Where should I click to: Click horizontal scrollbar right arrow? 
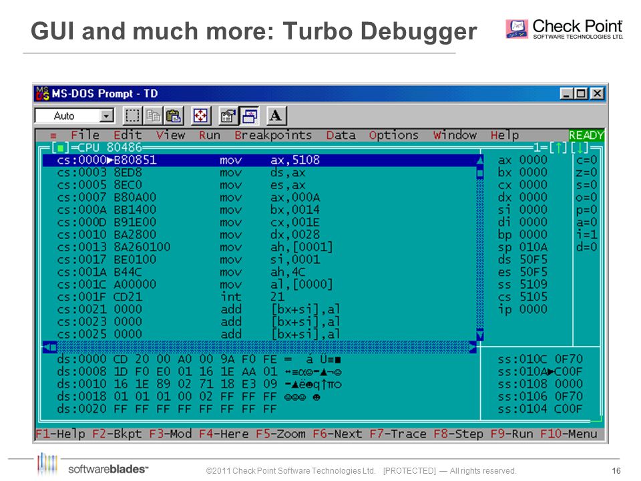pyautogui.click(x=473, y=347)
